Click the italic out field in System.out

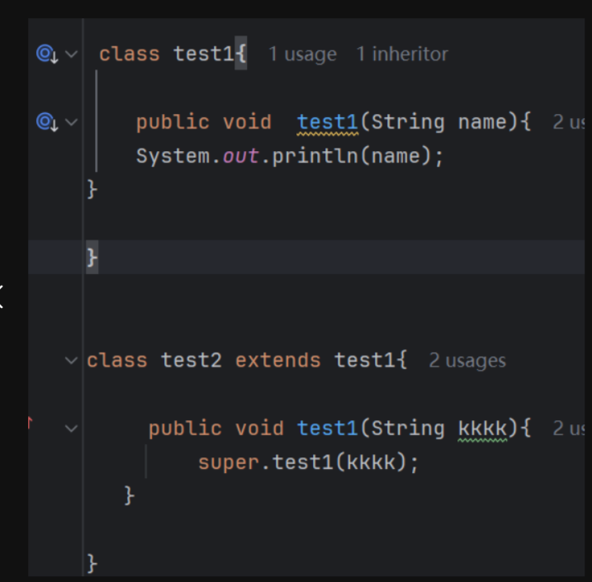pyautogui.click(x=240, y=157)
